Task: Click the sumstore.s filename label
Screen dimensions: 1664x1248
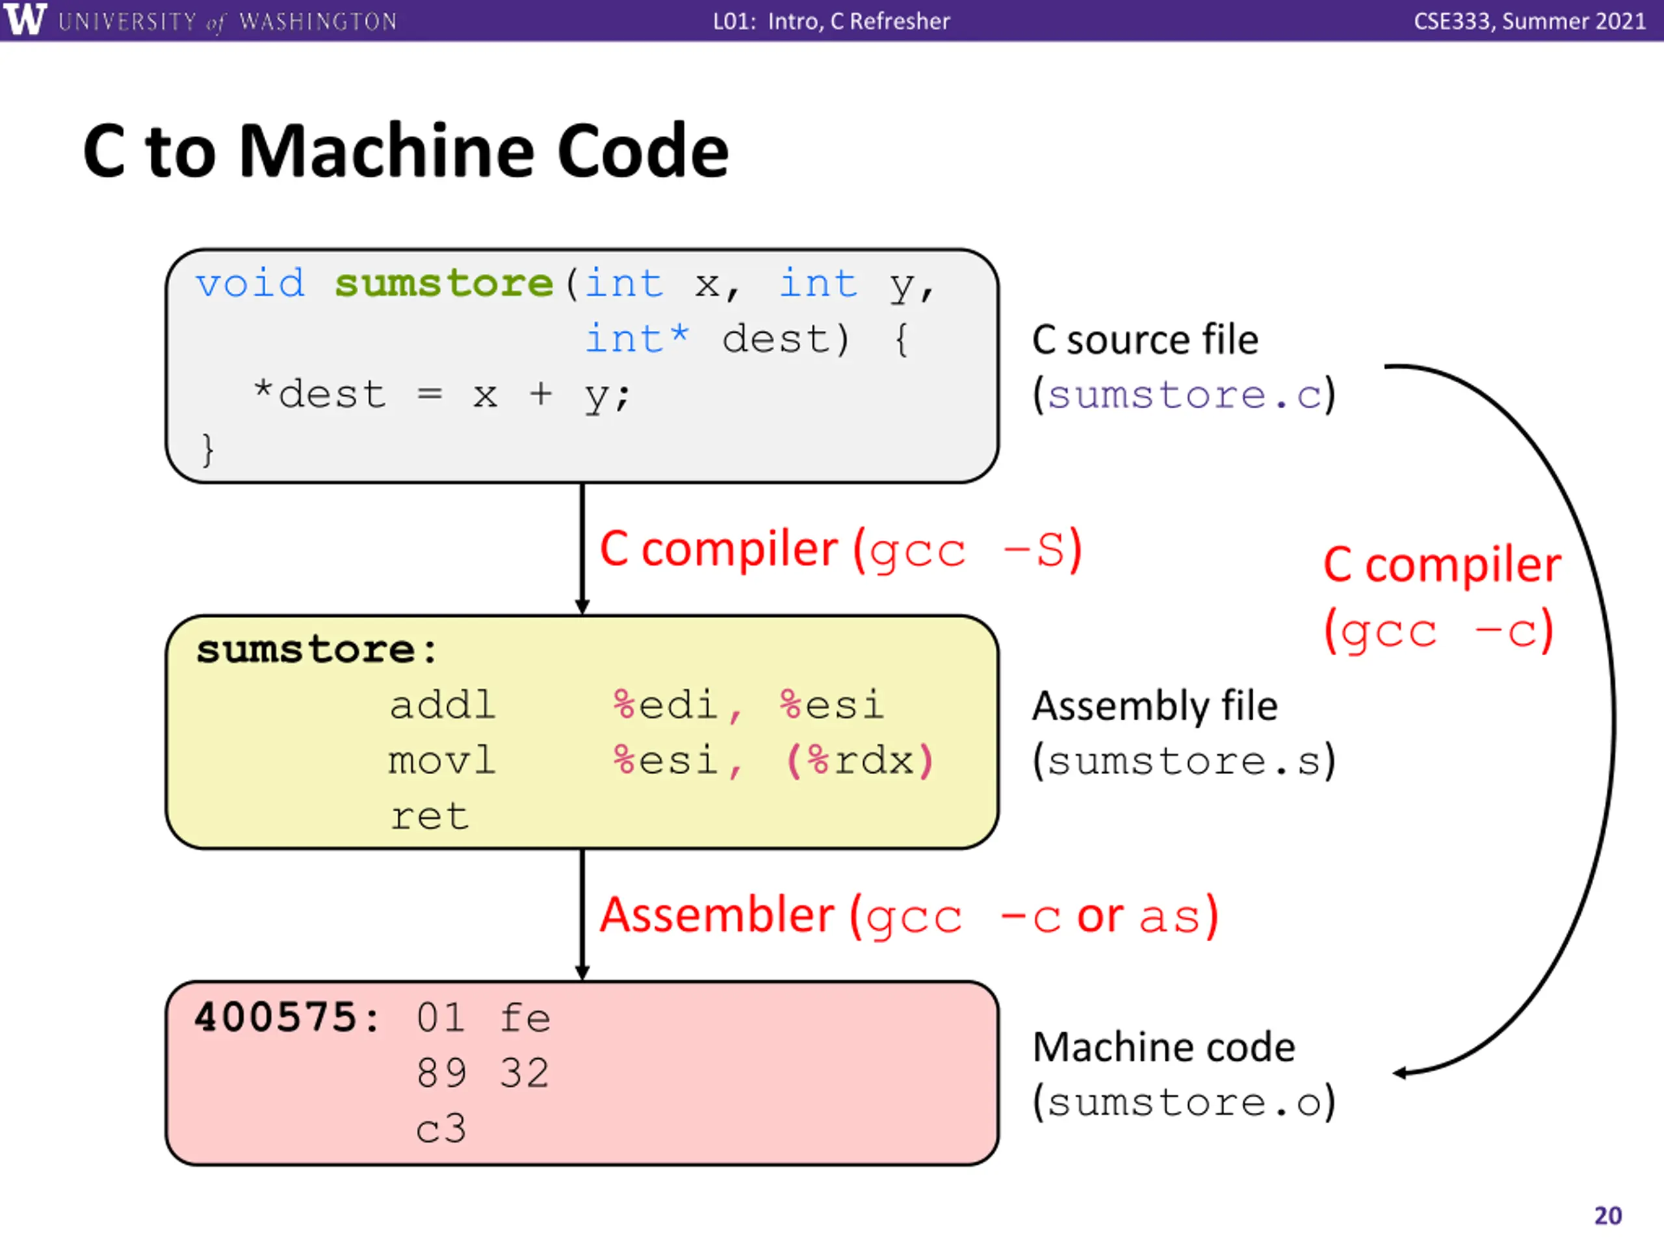Action: [x=1184, y=760]
